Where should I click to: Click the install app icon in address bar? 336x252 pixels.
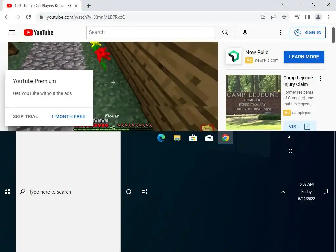tap(263, 17)
